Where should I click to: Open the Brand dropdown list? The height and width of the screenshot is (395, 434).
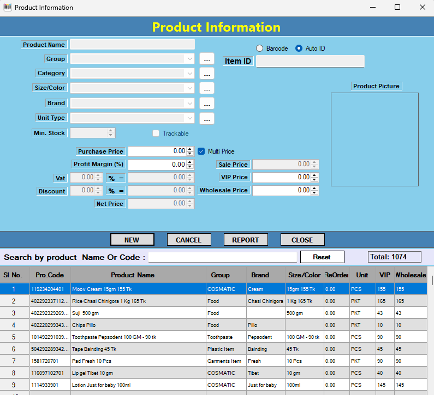[189, 104]
